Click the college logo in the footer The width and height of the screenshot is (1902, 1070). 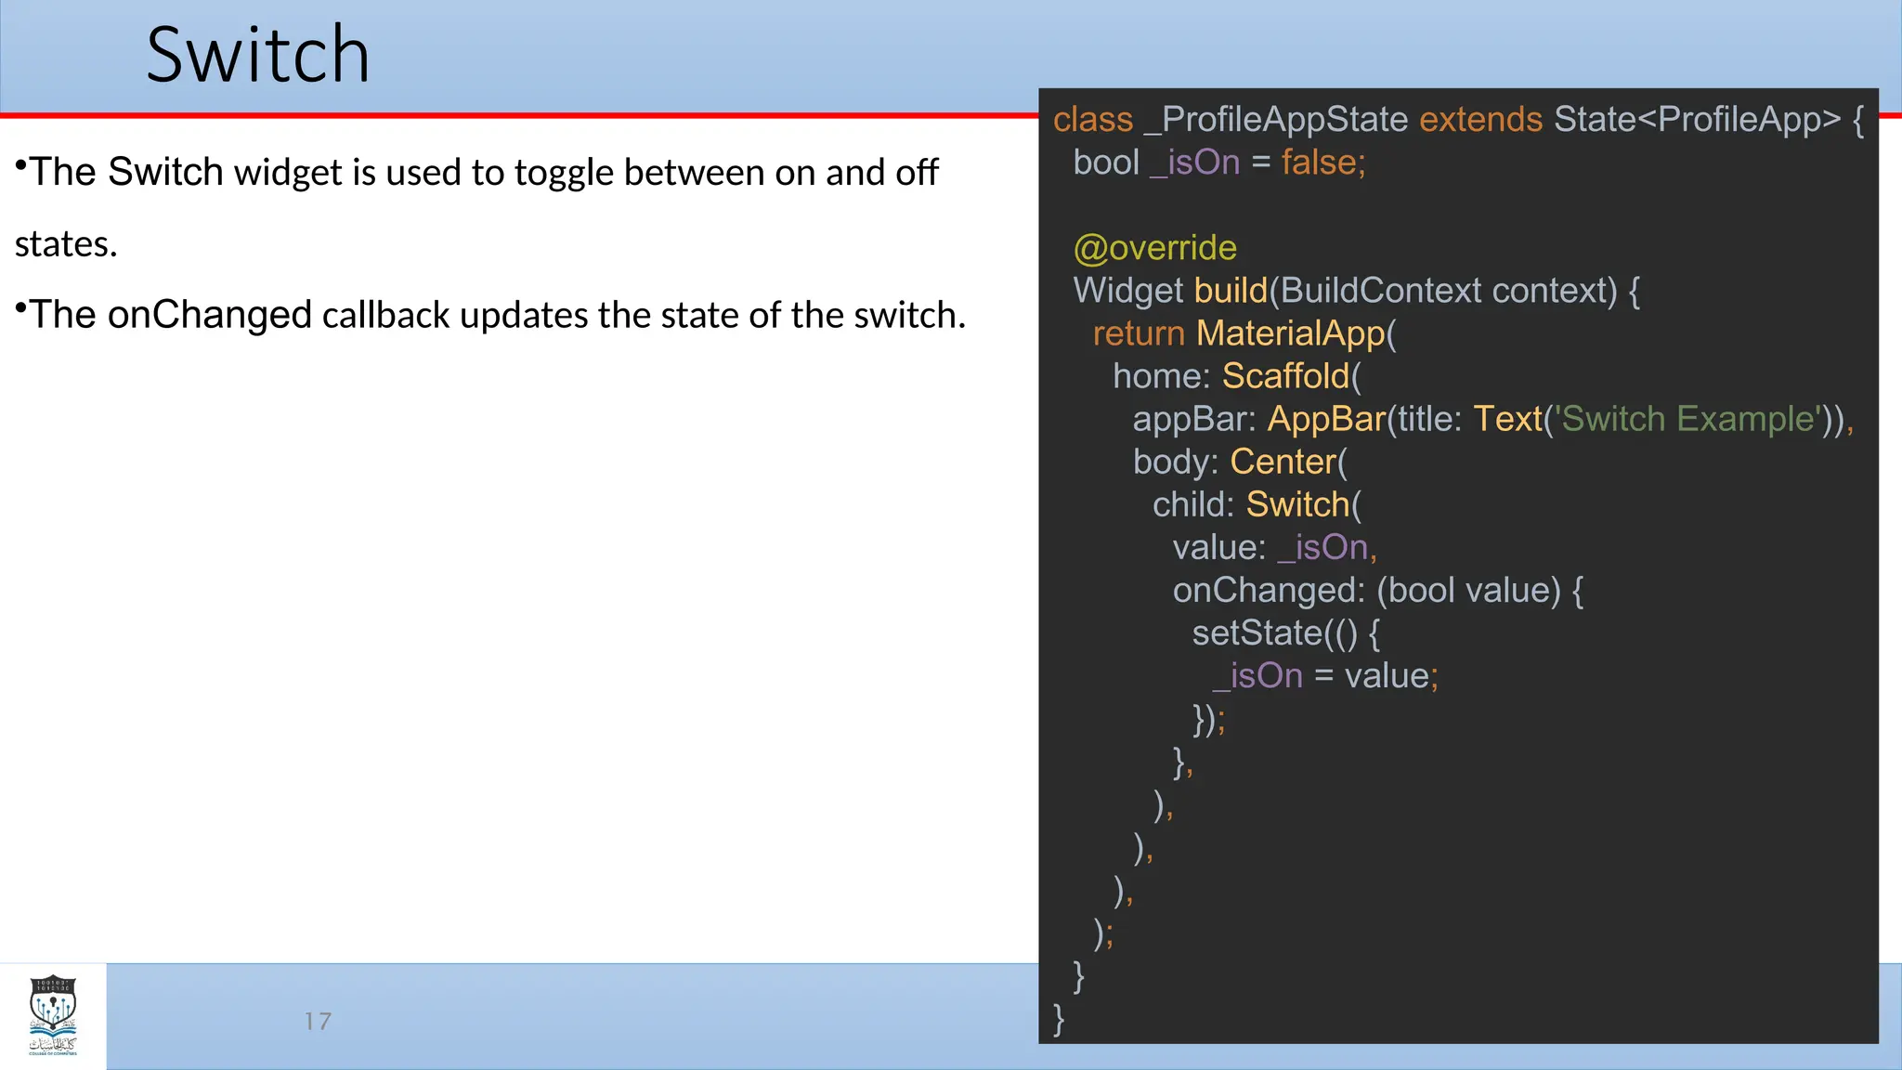pos(53,1016)
